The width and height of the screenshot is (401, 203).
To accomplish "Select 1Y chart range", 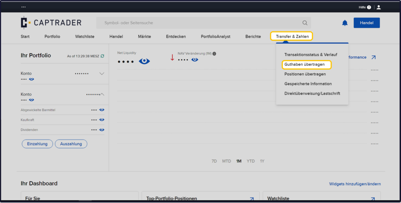I will [262, 161].
